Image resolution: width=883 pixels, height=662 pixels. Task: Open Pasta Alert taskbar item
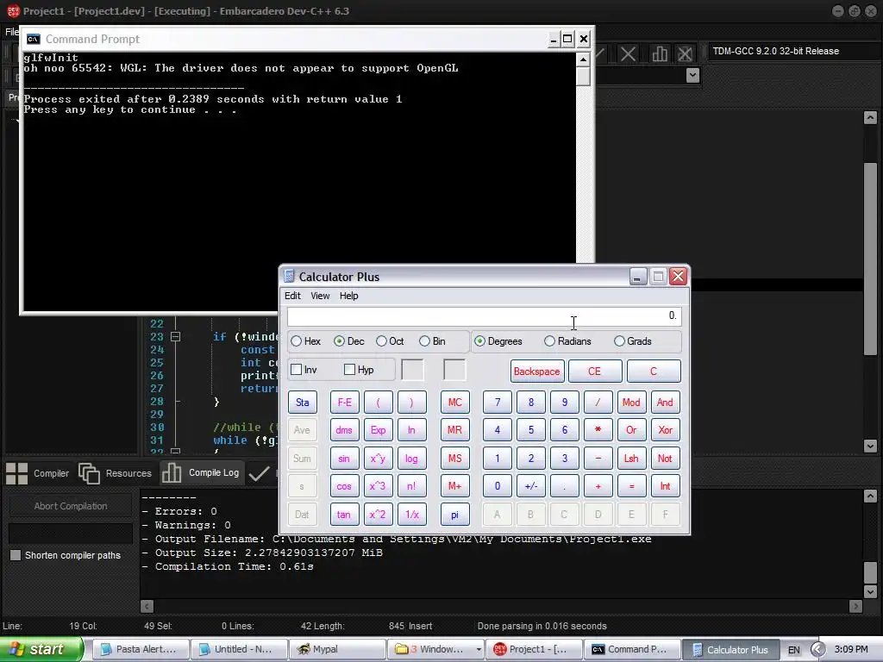tap(139, 649)
